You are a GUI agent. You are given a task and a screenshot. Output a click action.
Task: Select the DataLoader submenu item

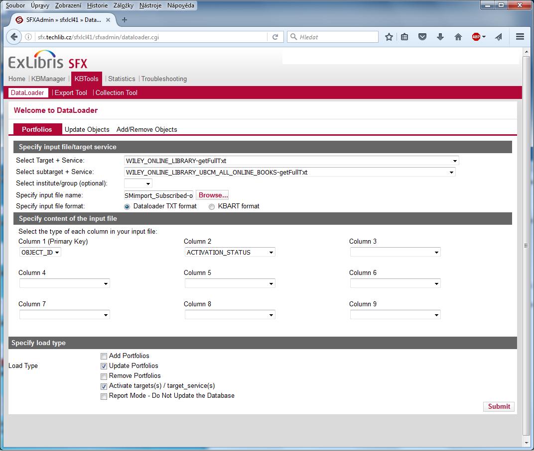27,93
